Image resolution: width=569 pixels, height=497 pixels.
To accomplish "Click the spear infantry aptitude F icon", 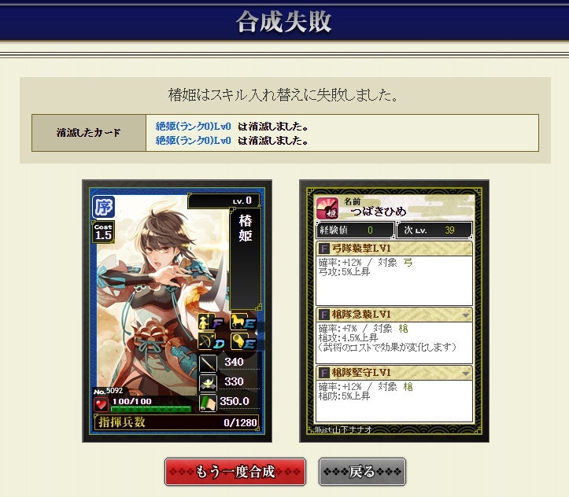I will click(211, 322).
